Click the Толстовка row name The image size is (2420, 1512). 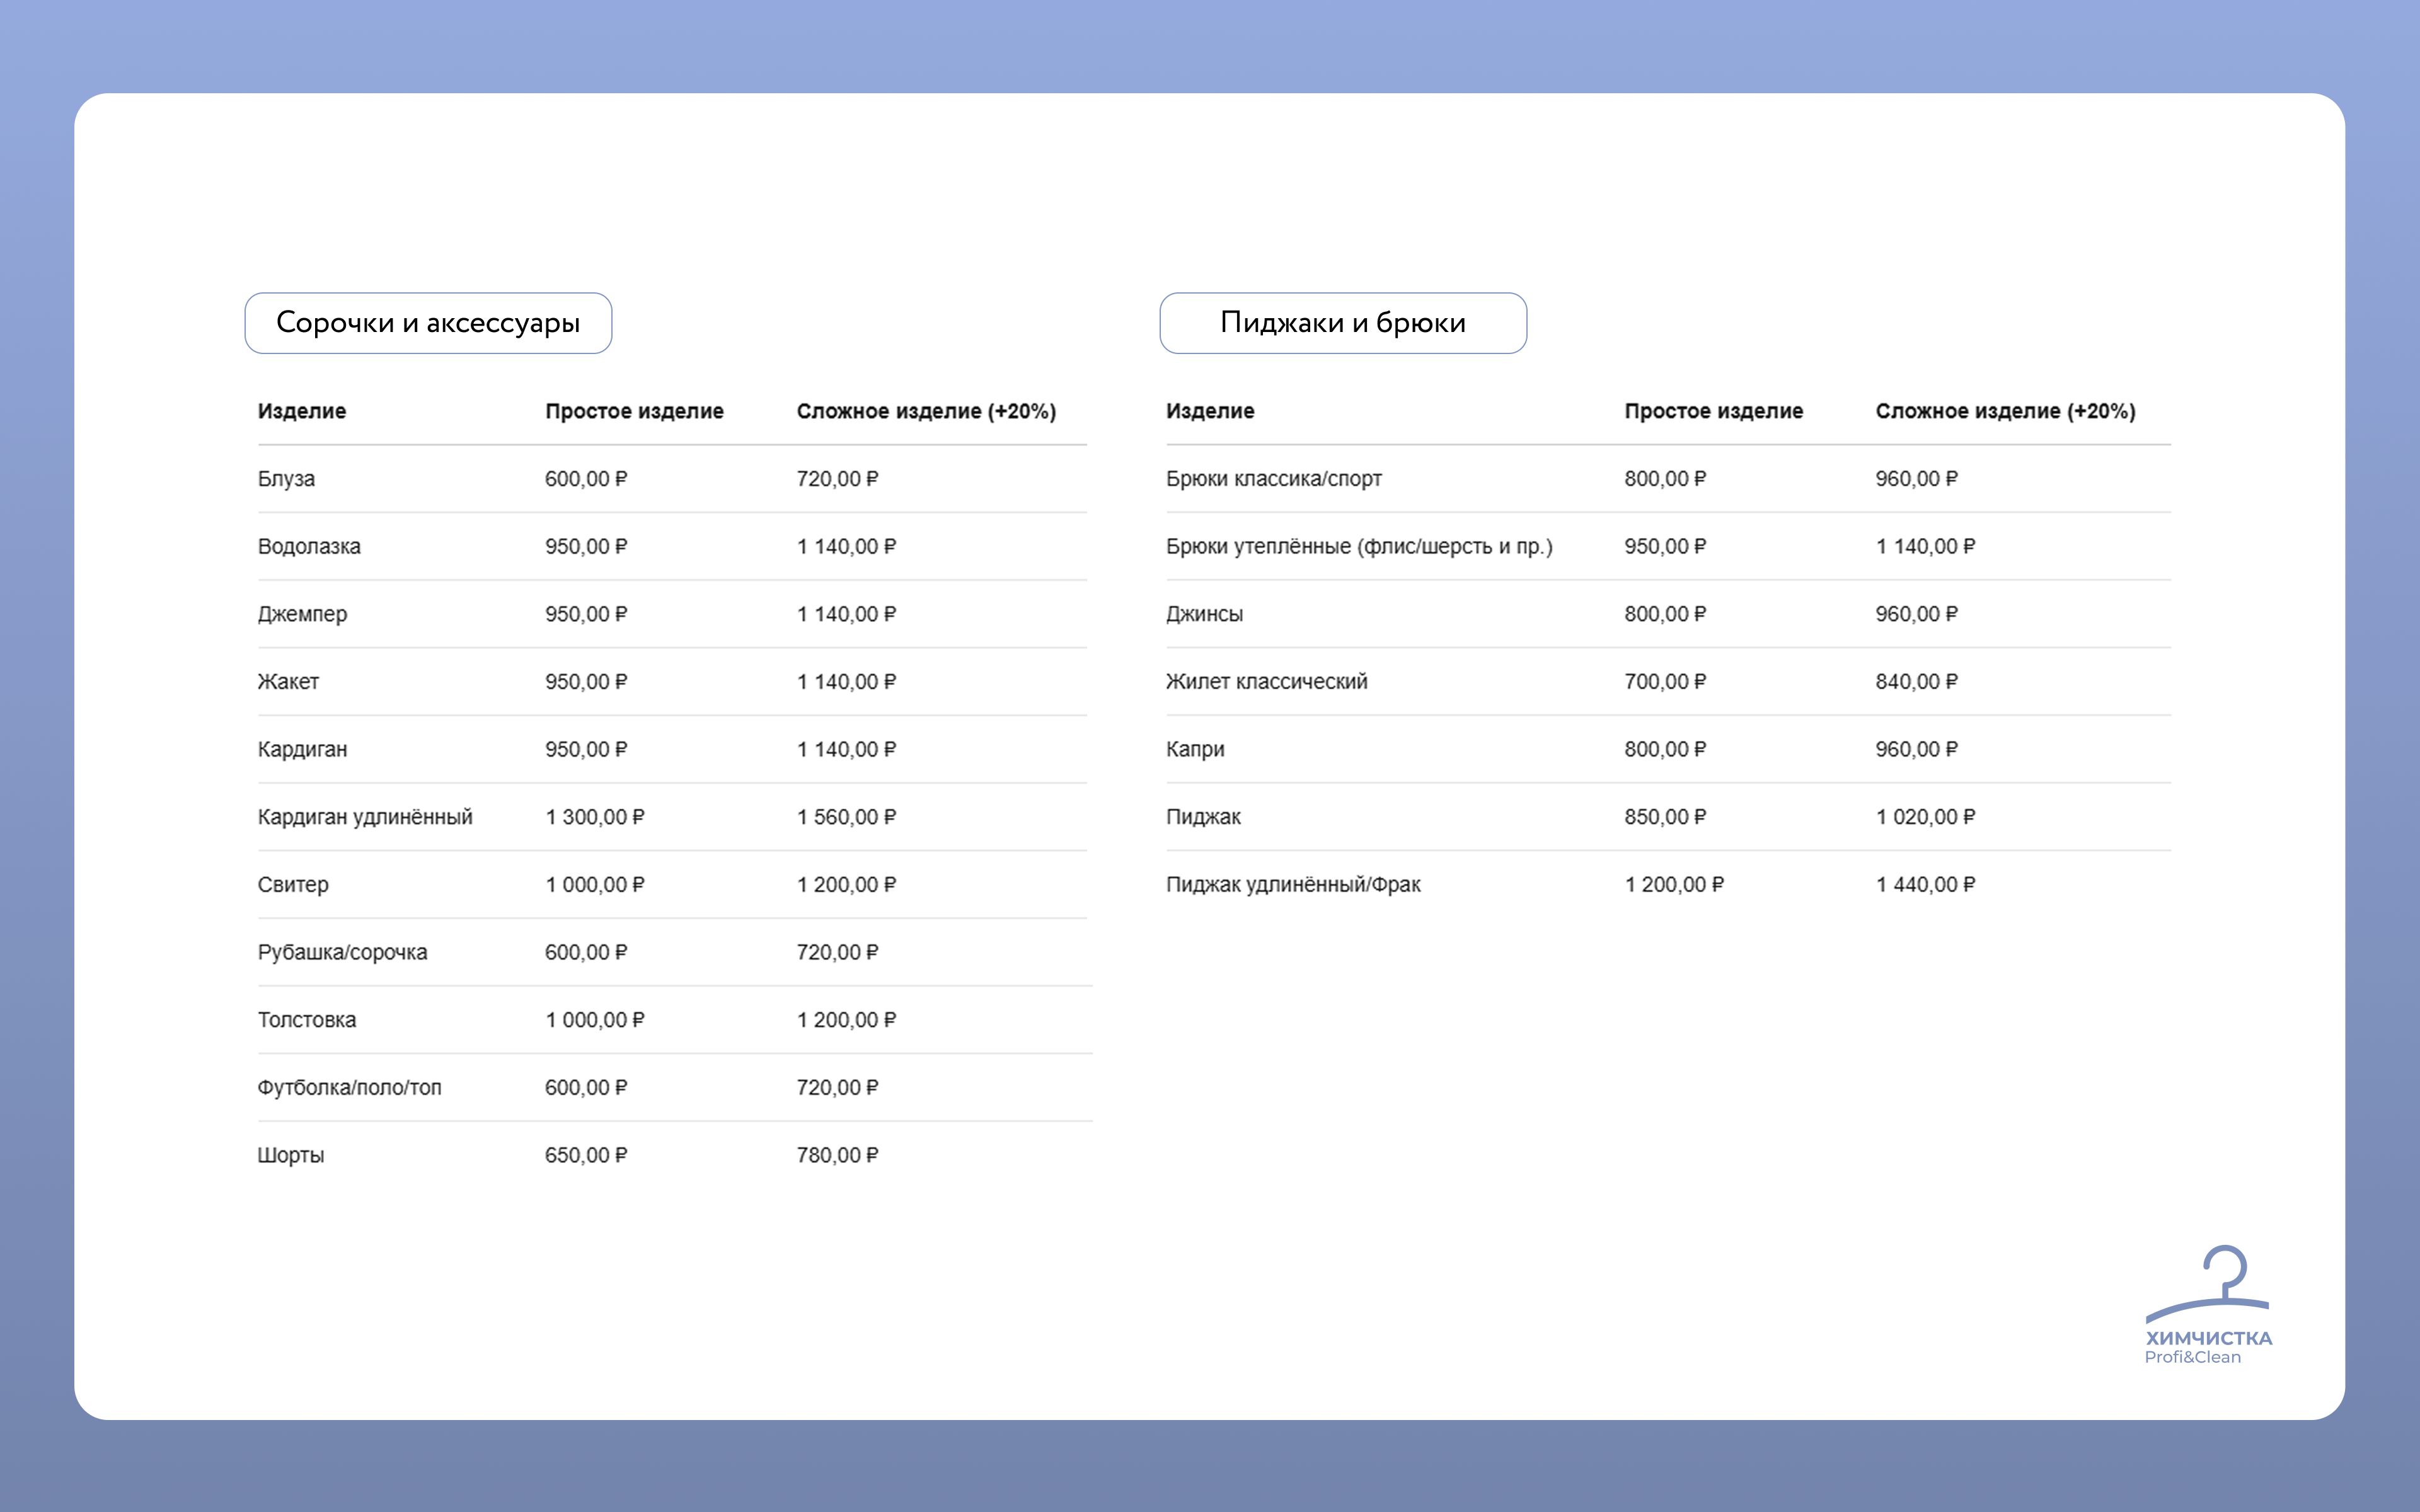pyautogui.click(x=307, y=1020)
